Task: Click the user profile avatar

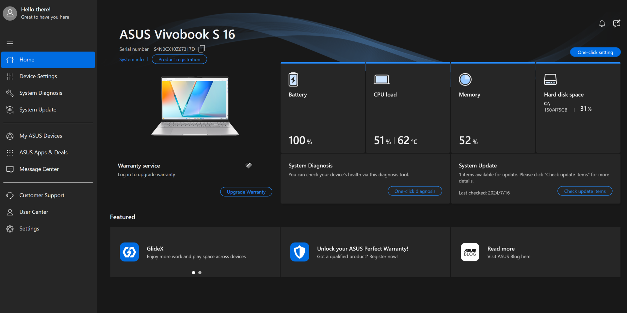Action: [x=10, y=13]
